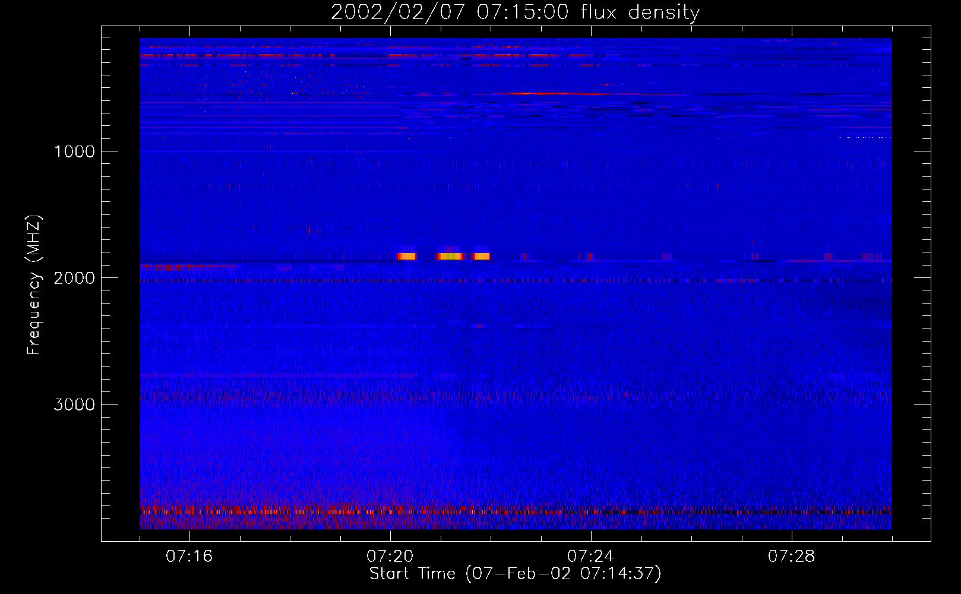Click the x-axis label "Start Time (07-Feb-02 07:14:37)"

tap(515, 573)
